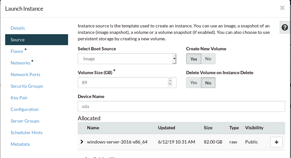The image size is (291, 158).
Task: Set Create New Volume to No
Action: pyautogui.click(x=208, y=59)
